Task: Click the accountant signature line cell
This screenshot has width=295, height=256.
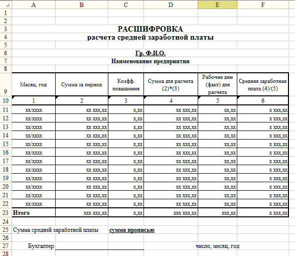Action: pos(100,246)
